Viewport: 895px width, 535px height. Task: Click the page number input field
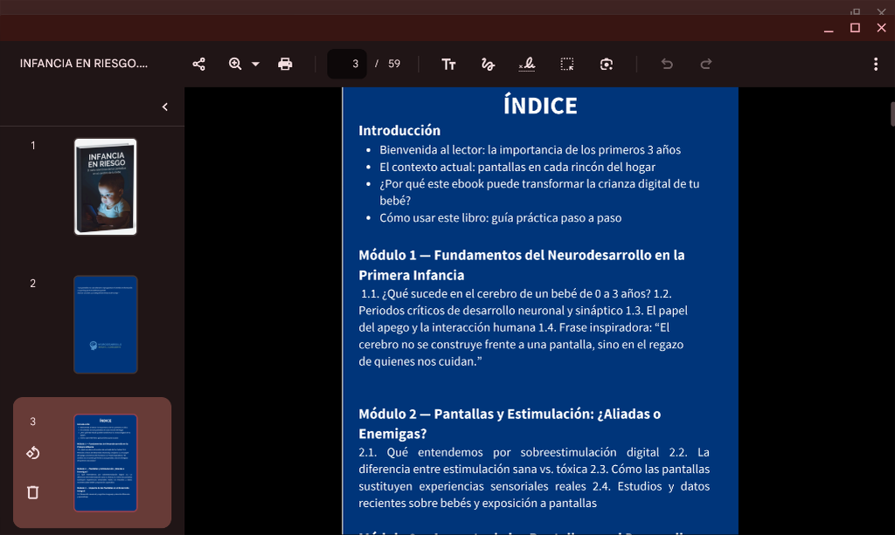coord(348,64)
